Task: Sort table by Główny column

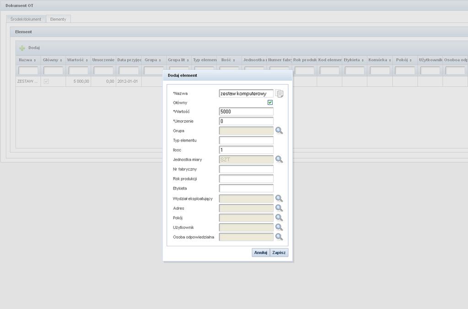Action: pyautogui.click(x=61, y=60)
